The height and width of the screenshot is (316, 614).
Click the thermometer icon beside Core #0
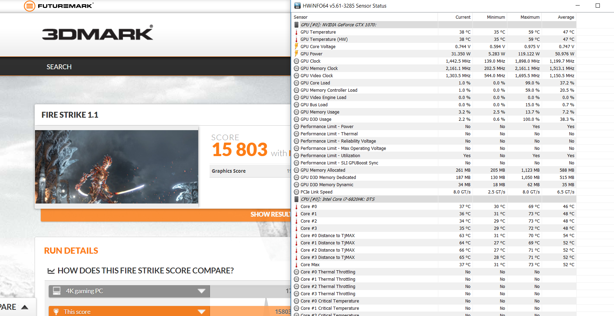pos(296,206)
